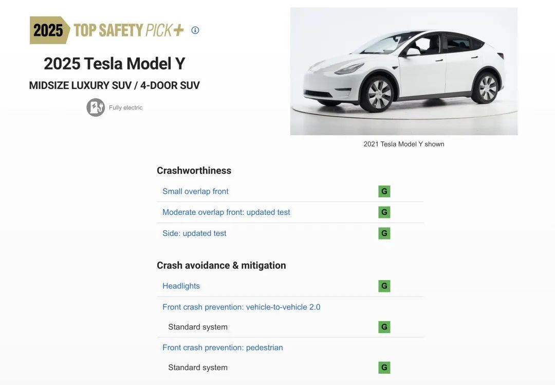This screenshot has height=385, width=555.
Task: Click the G rating for Moderate overlap front
Action: coord(384,212)
